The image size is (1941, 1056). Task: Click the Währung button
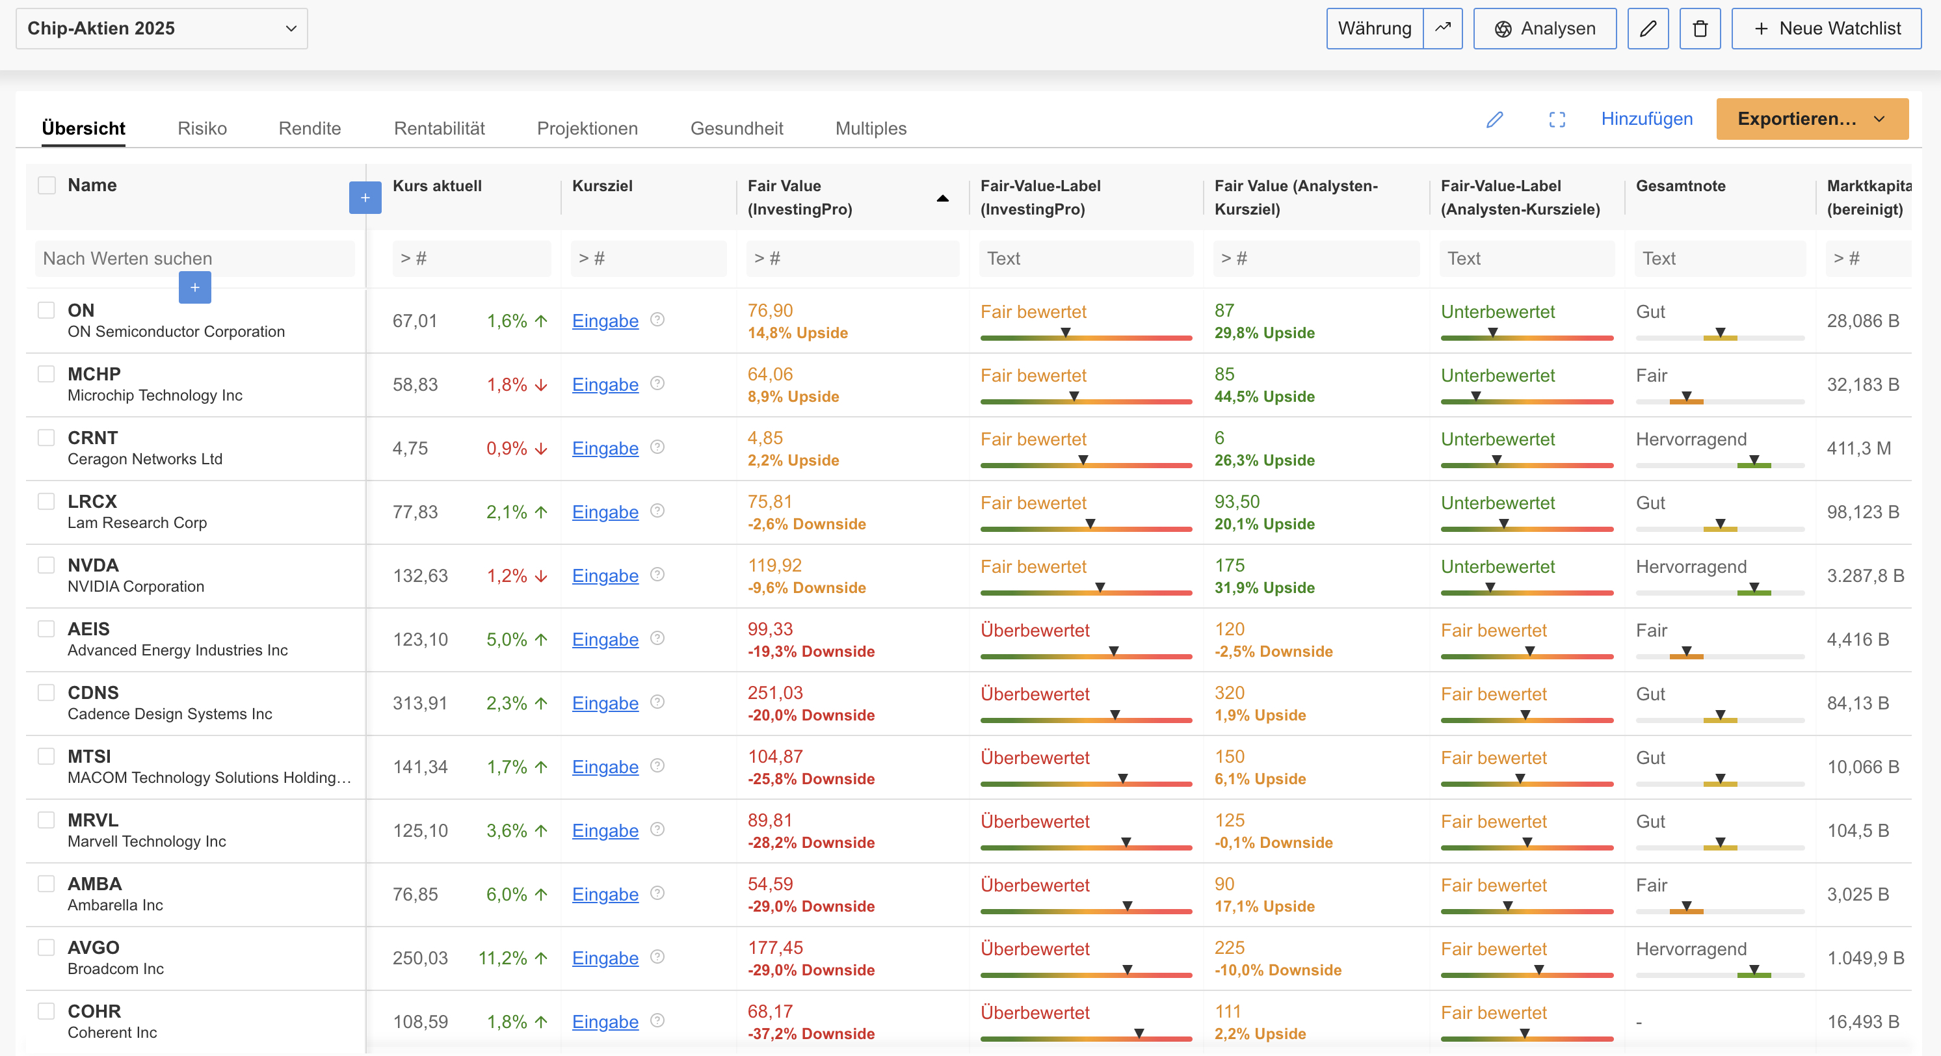tap(1375, 29)
